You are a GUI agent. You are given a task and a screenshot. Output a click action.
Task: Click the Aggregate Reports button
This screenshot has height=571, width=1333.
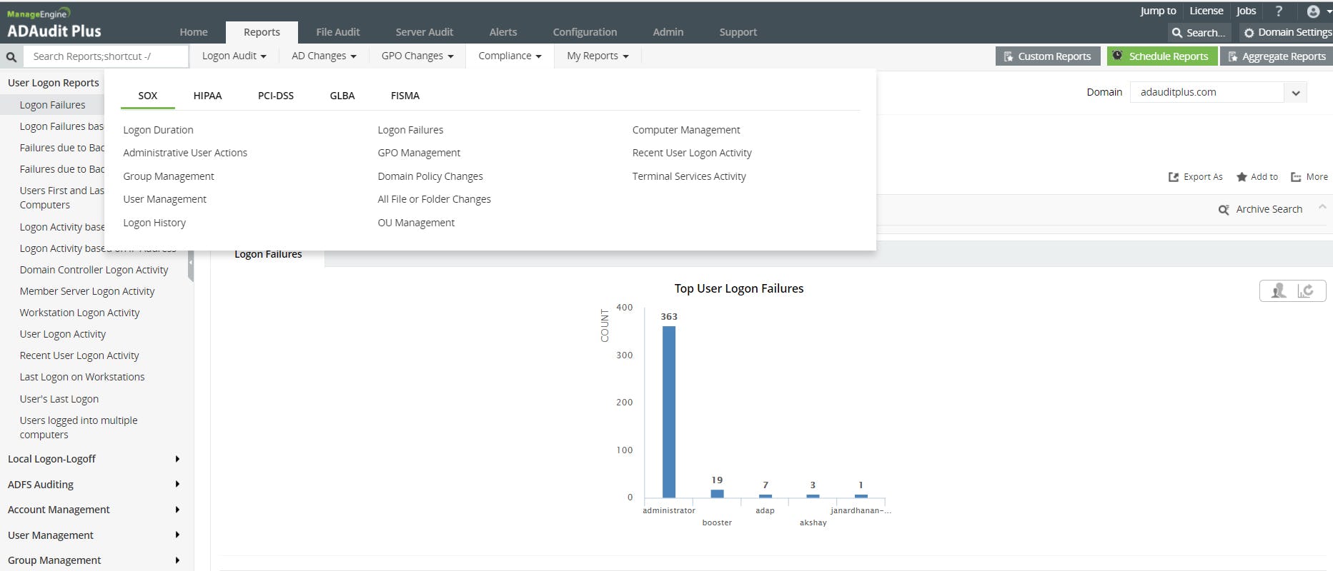pos(1277,56)
